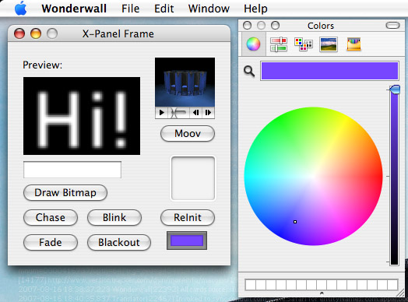Step the movie back one frame

tap(195, 113)
